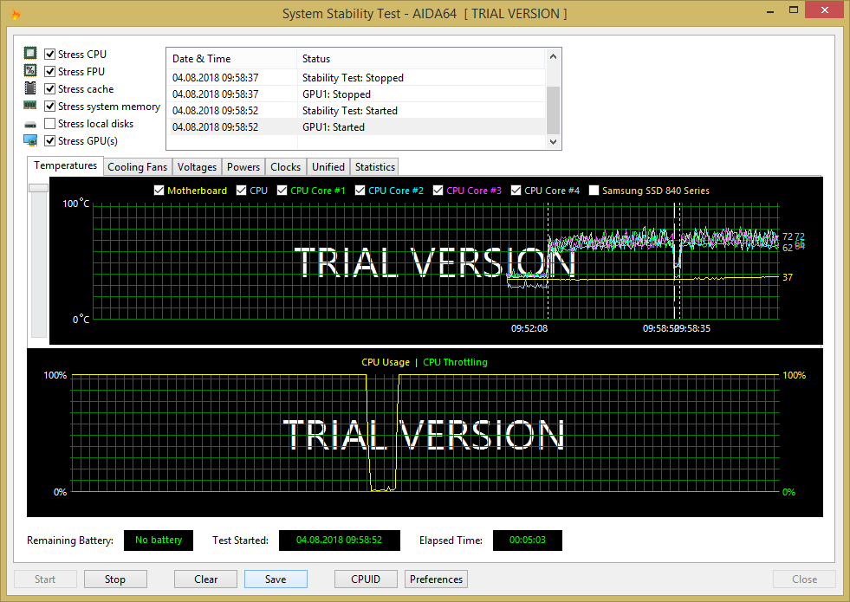Viewport: 850px width, 602px height.
Task: Click the FPU percent icon beside Stress FPU
Action: [30, 70]
